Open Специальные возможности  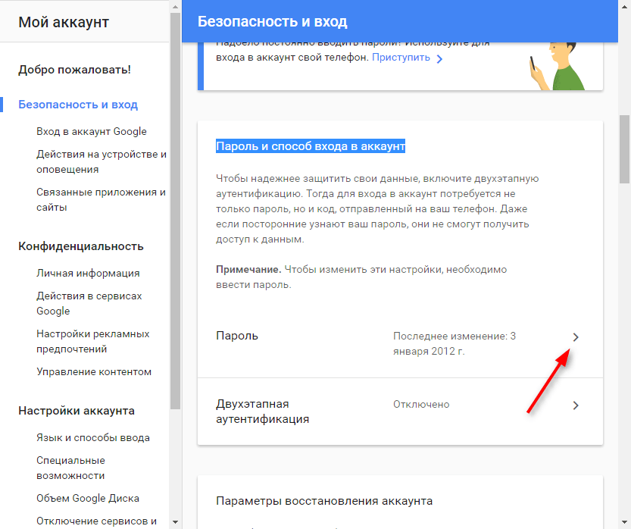[70, 468]
